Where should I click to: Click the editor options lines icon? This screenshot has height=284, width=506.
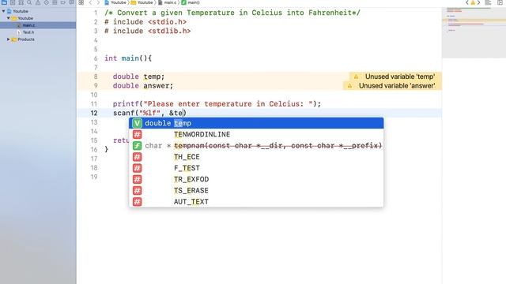coord(488,2)
